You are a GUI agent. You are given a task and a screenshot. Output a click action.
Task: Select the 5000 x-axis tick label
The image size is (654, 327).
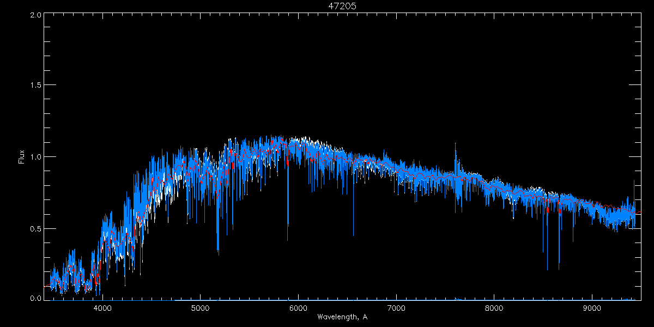coord(200,308)
